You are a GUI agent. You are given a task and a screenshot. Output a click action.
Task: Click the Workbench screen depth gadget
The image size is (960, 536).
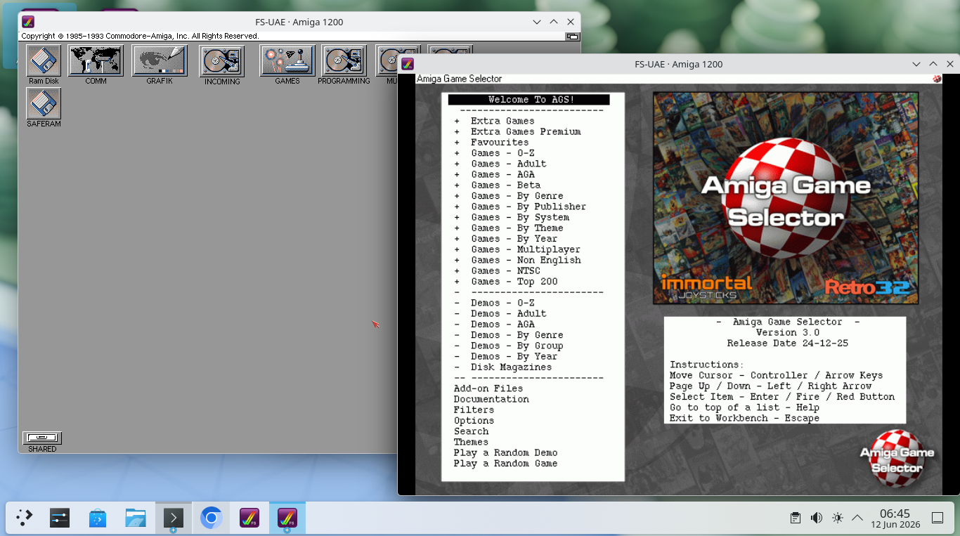(x=573, y=36)
